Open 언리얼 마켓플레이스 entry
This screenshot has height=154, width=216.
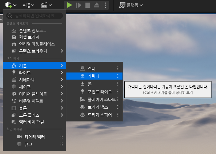(x=34, y=44)
